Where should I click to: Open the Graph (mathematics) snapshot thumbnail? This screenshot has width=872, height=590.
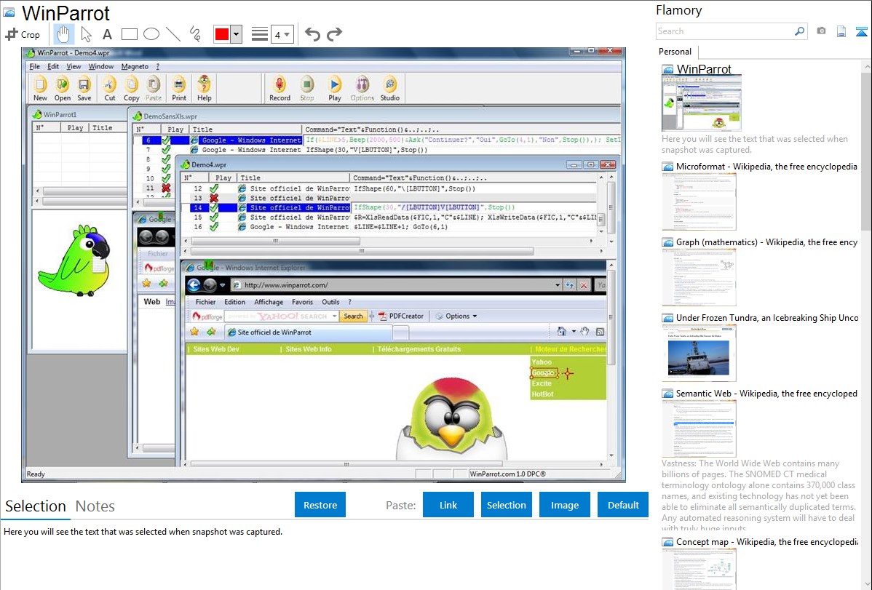click(699, 277)
